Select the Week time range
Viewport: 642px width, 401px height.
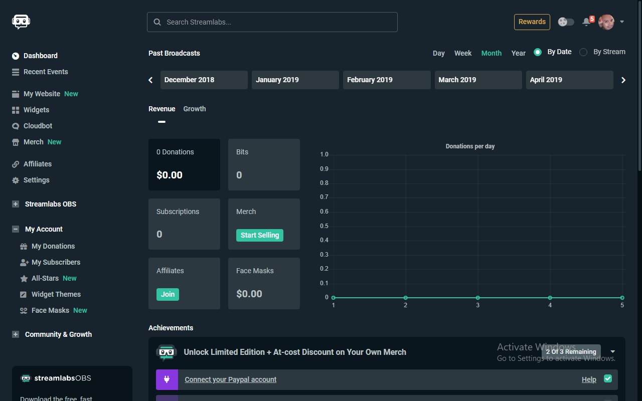click(462, 53)
